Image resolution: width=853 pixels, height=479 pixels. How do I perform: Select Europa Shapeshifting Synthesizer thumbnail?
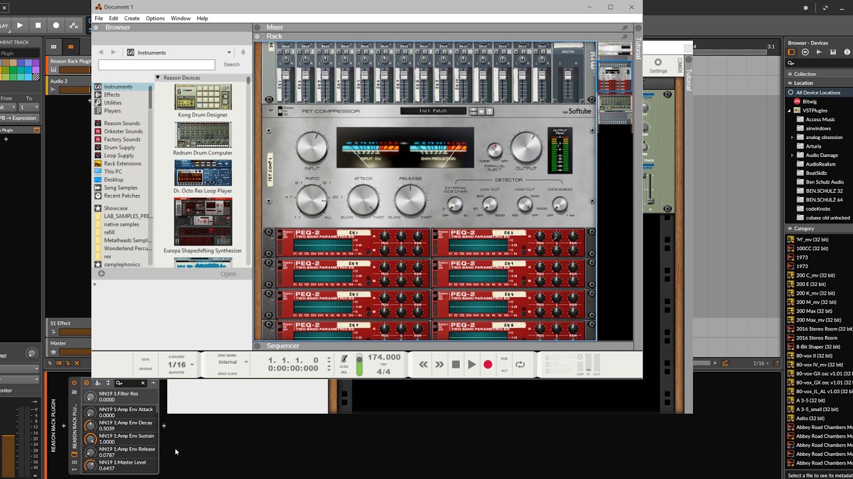point(203,222)
